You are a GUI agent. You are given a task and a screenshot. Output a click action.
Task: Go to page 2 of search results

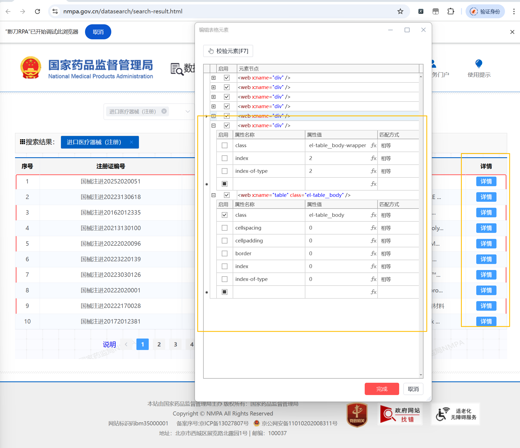pyautogui.click(x=159, y=345)
